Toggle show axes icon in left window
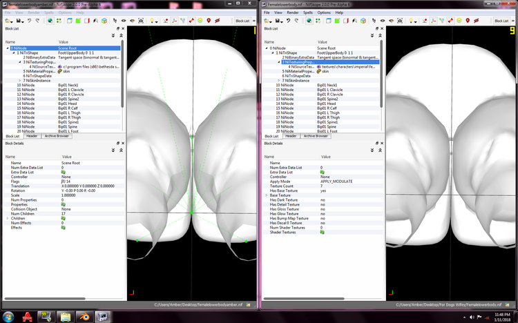This screenshot has height=323, width=518. [174, 21]
